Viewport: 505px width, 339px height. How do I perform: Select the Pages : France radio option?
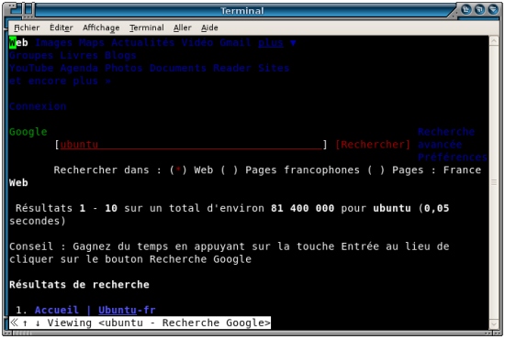376,170
